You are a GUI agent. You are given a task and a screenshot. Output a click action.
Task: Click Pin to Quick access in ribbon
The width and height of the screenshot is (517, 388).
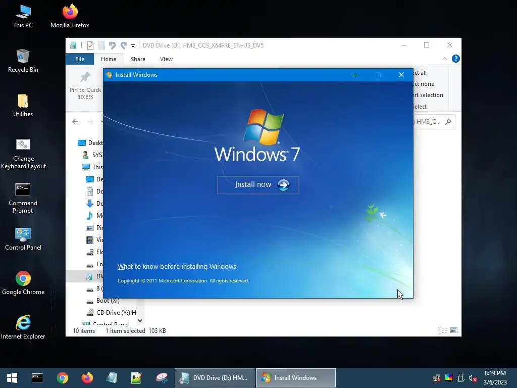coord(85,86)
